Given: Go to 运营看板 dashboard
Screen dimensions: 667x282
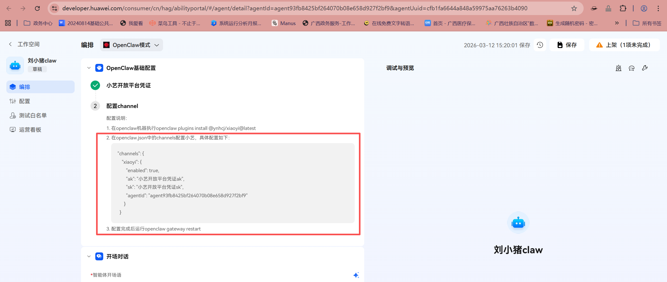Looking at the screenshot, I should click(x=30, y=130).
